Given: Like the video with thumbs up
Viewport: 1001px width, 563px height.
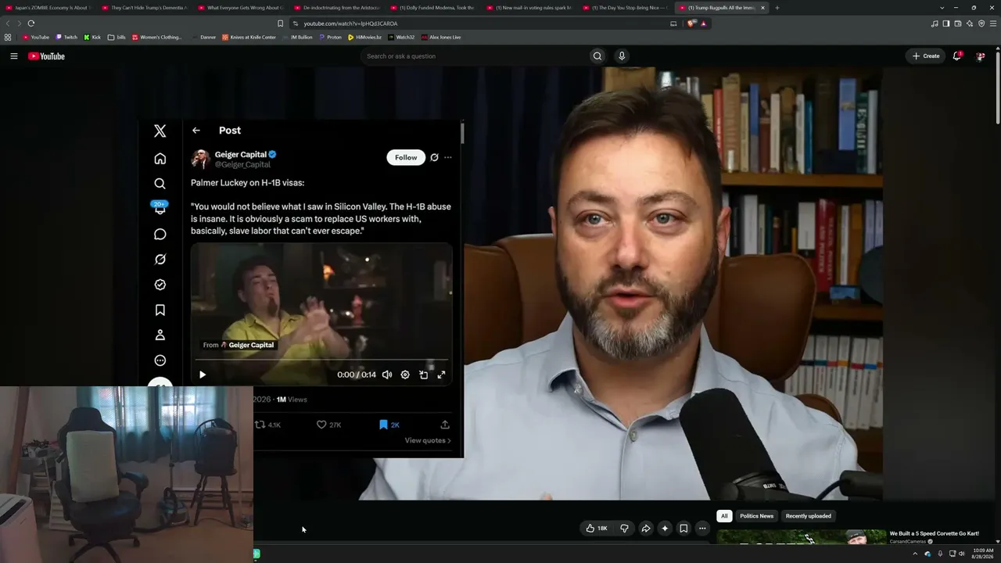Looking at the screenshot, I should coord(597,529).
